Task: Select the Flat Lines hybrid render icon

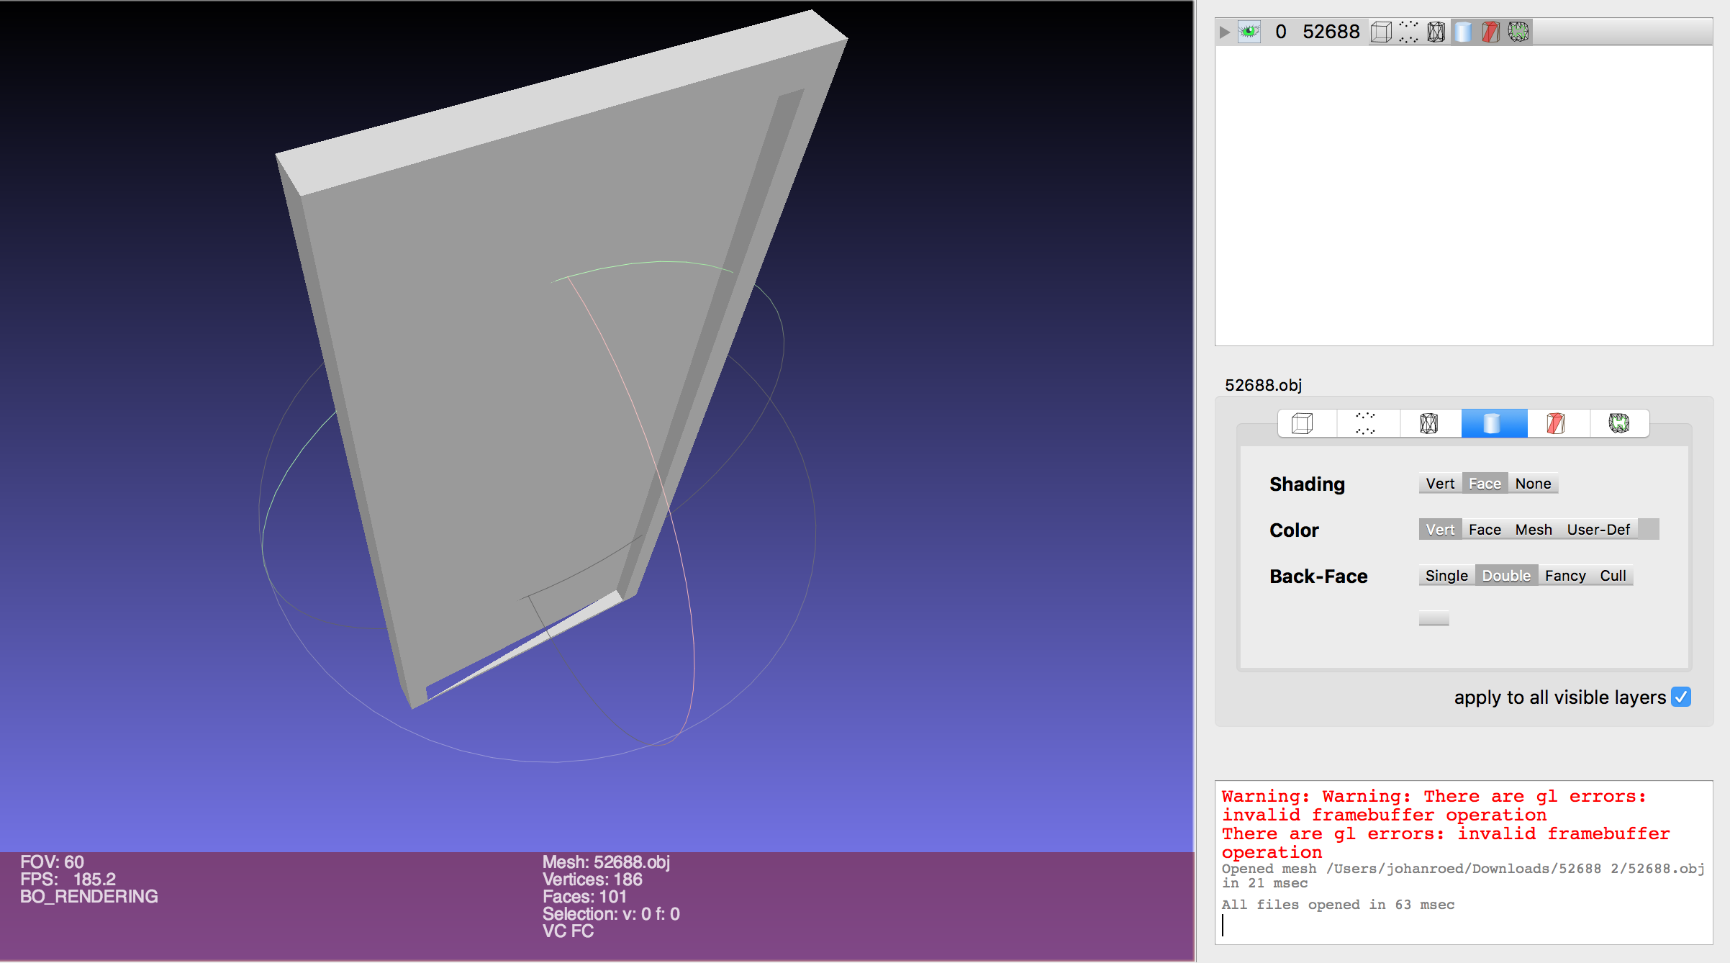Action: pyautogui.click(x=1554, y=423)
